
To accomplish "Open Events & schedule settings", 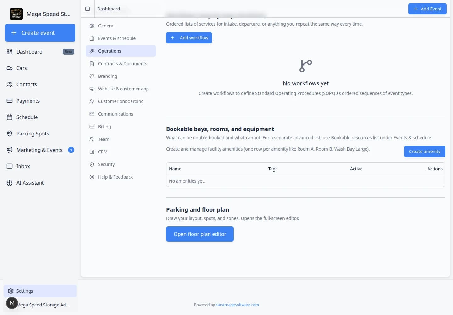I will click(121, 38).
